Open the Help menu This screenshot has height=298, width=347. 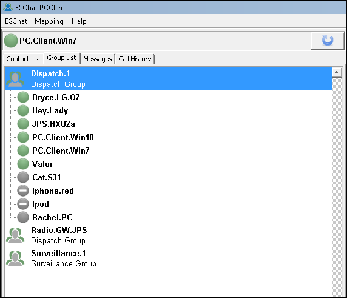tap(79, 21)
